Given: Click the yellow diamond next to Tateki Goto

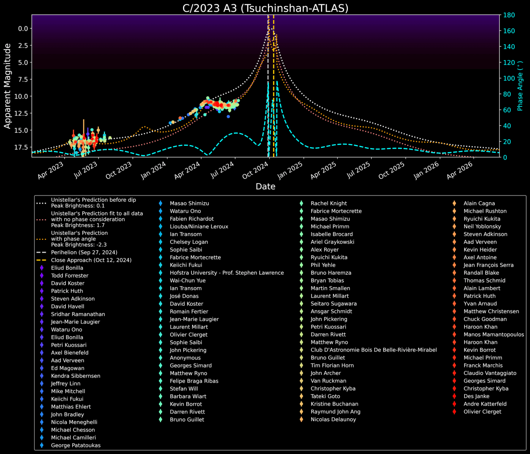Looking at the screenshot, I should click(x=301, y=396).
